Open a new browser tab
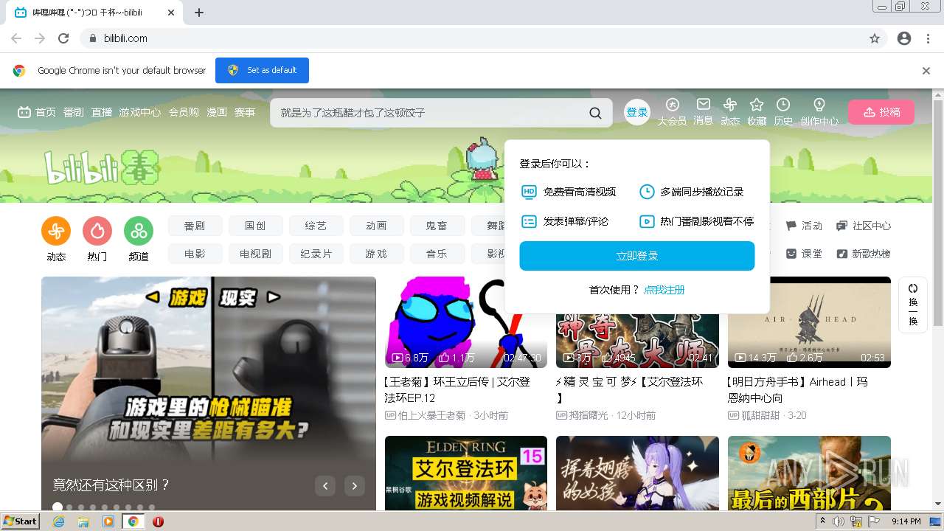 (x=199, y=13)
